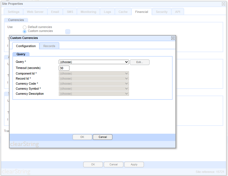Open the Record Id dropdown
Viewport: 228px width, 176px height.
[x=94, y=78]
